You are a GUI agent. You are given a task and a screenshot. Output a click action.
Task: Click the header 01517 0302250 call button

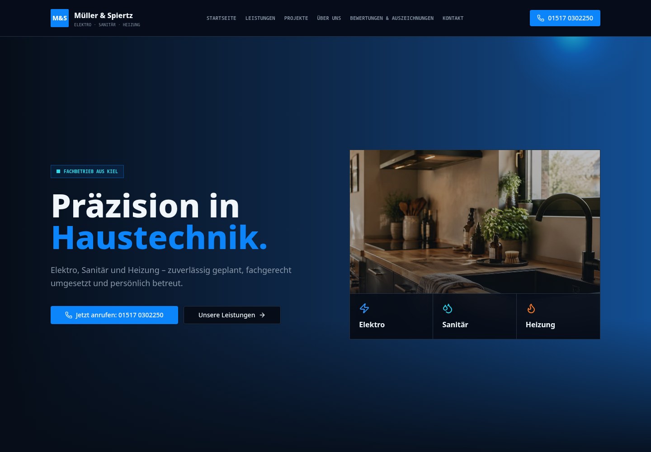click(x=565, y=18)
